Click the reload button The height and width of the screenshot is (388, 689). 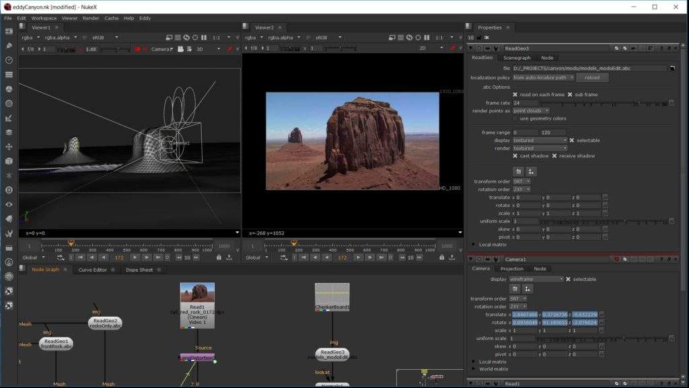click(x=592, y=78)
